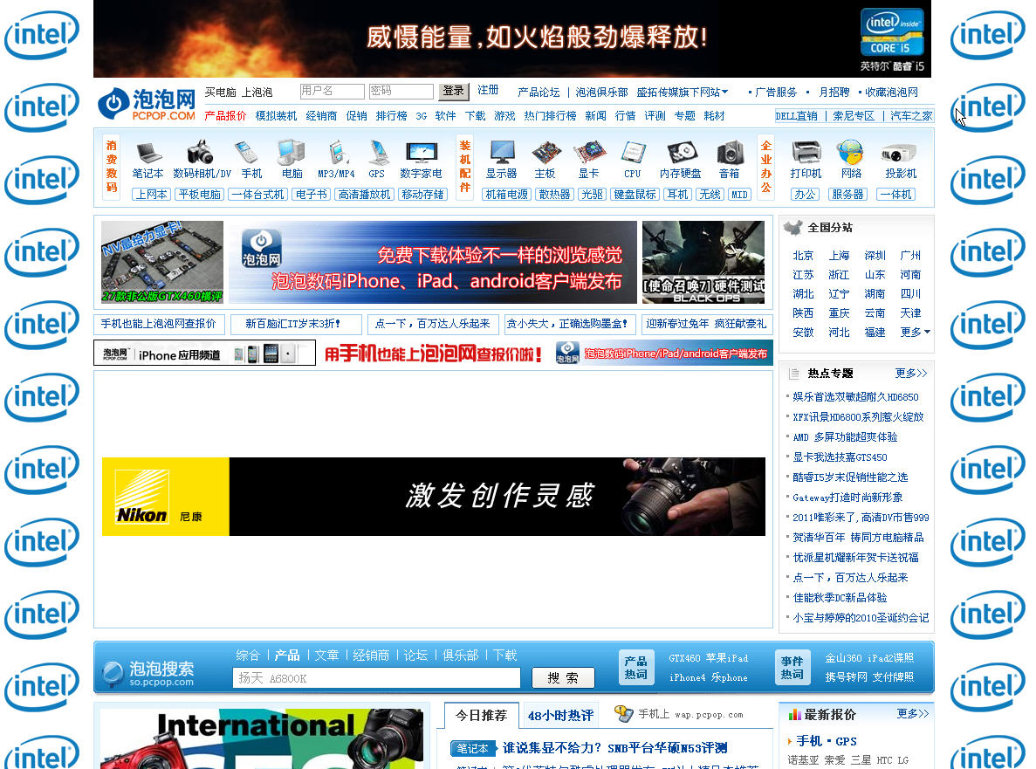Click the 泡泡网 PCPOP.COM logo
This screenshot has width=1036, height=769.
click(147, 105)
